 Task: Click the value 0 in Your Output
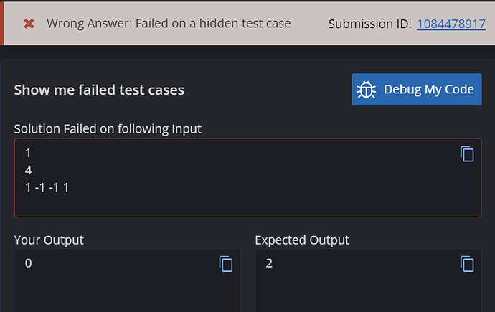pos(28,263)
